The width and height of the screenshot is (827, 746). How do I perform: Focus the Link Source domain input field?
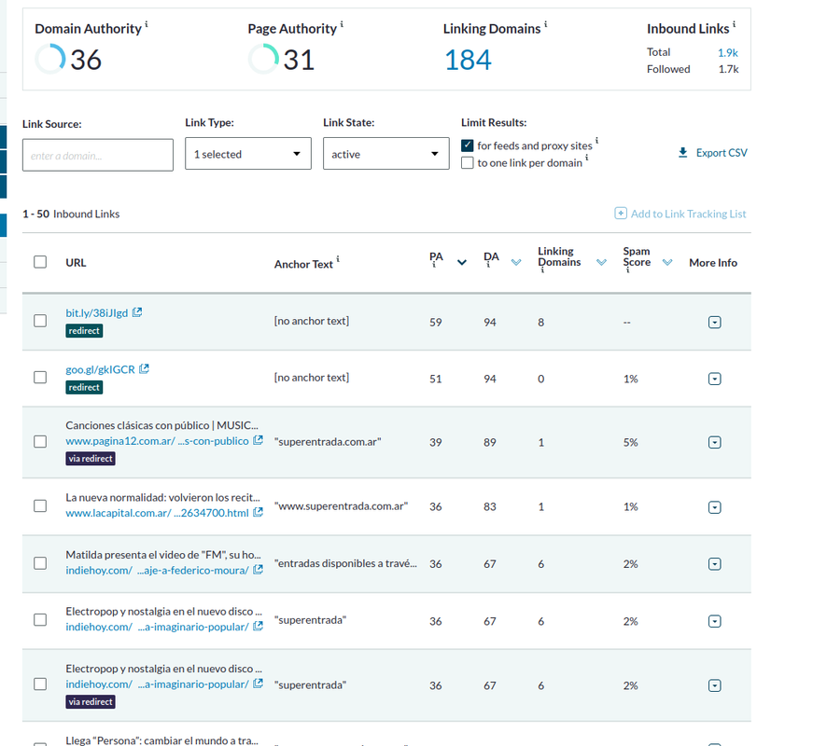[x=98, y=155]
